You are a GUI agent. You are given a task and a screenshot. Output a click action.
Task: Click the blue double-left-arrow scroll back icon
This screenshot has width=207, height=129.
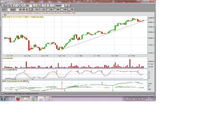[x=17, y=6]
